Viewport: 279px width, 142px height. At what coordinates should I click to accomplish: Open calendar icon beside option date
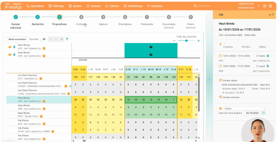[264, 113]
